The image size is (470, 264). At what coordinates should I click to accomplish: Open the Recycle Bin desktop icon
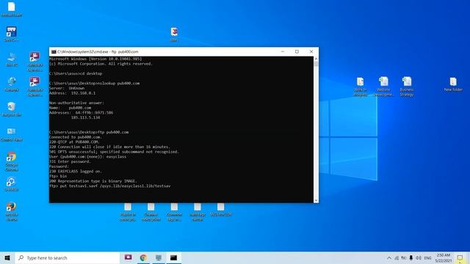point(12,109)
